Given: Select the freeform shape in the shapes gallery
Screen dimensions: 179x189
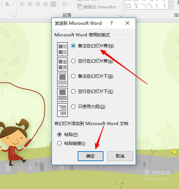Looking at the screenshot, I should [x=129, y=6].
